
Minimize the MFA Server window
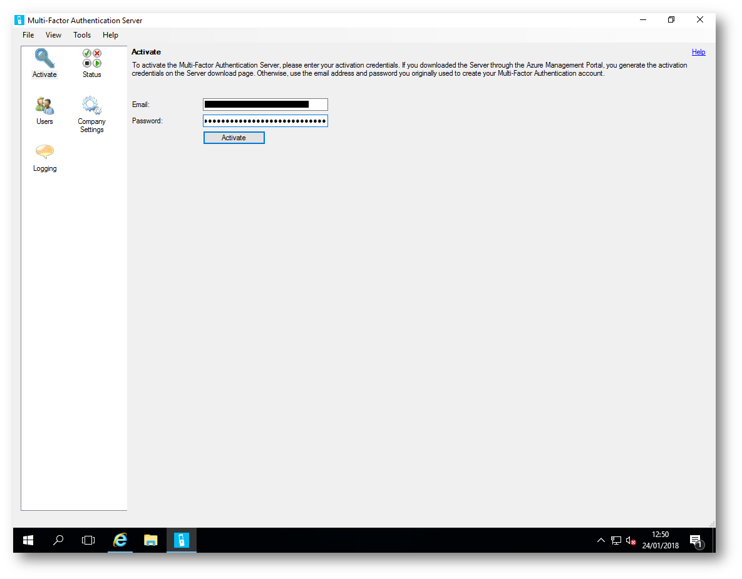(643, 20)
